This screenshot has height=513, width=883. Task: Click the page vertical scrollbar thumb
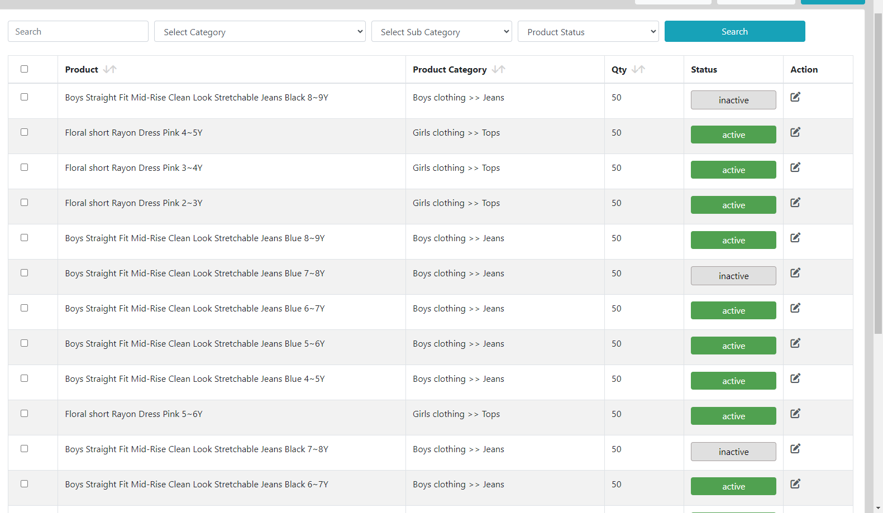878,173
